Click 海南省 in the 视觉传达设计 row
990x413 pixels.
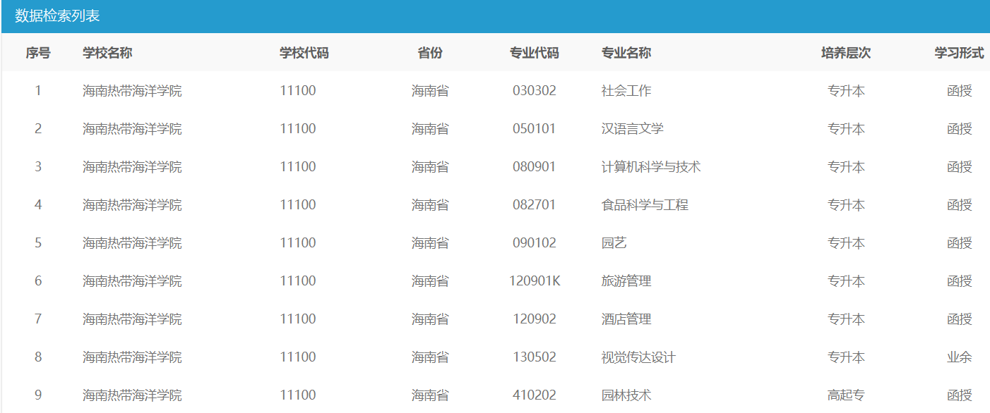point(430,357)
